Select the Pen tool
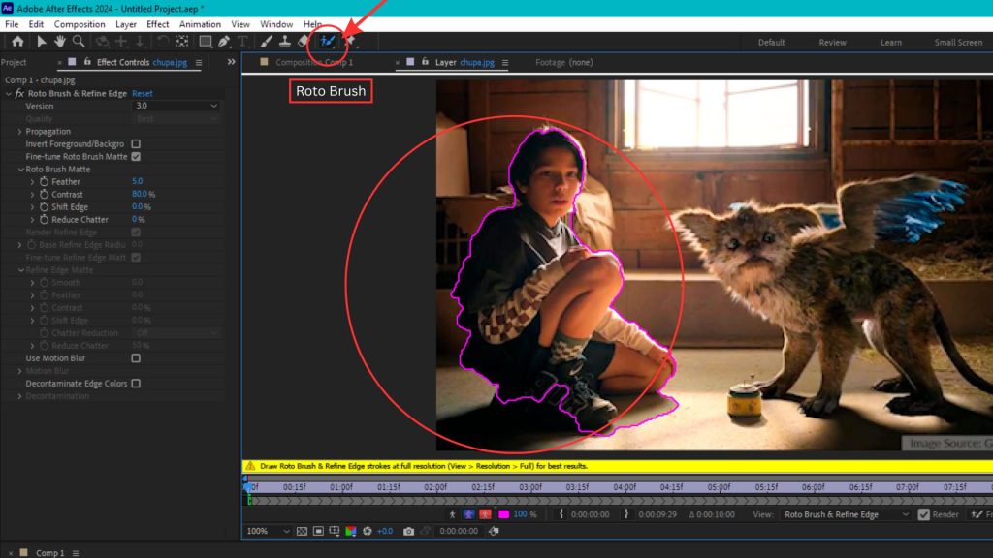 click(224, 42)
